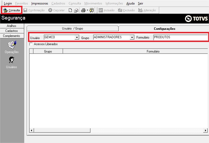
Task: Click the Cadastros sidebar button
Action: tap(12, 31)
